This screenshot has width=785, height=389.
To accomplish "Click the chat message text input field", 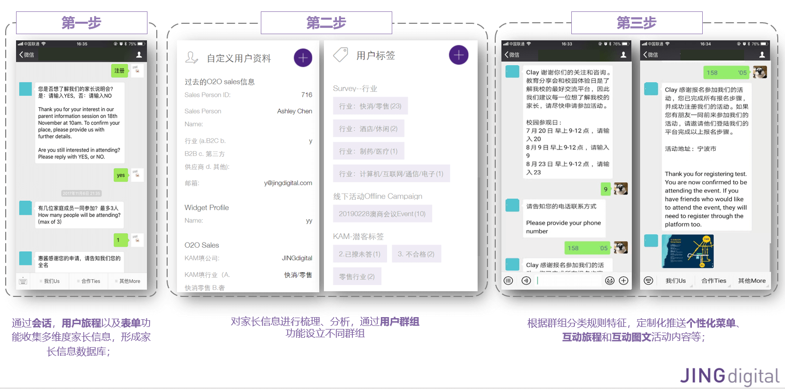I will pos(568,280).
